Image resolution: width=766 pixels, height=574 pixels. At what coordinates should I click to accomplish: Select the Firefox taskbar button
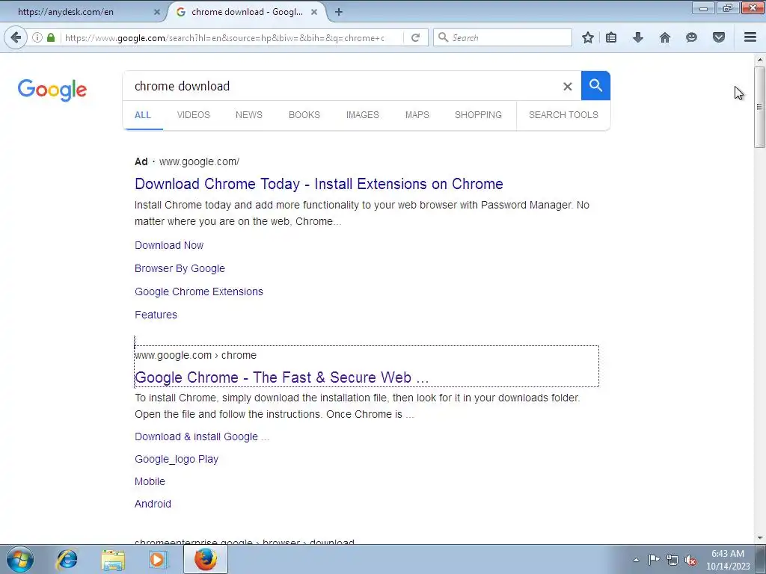coord(206,559)
